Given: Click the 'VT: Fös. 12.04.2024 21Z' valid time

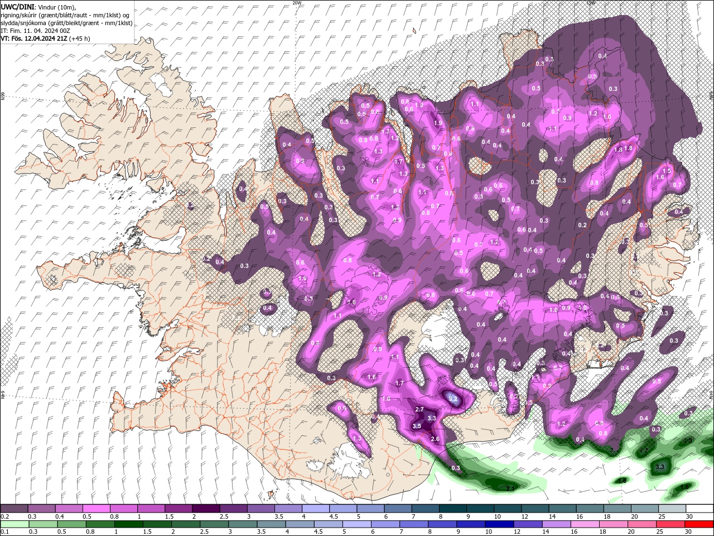Looking at the screenshot, I should click(x=33, y=39).
